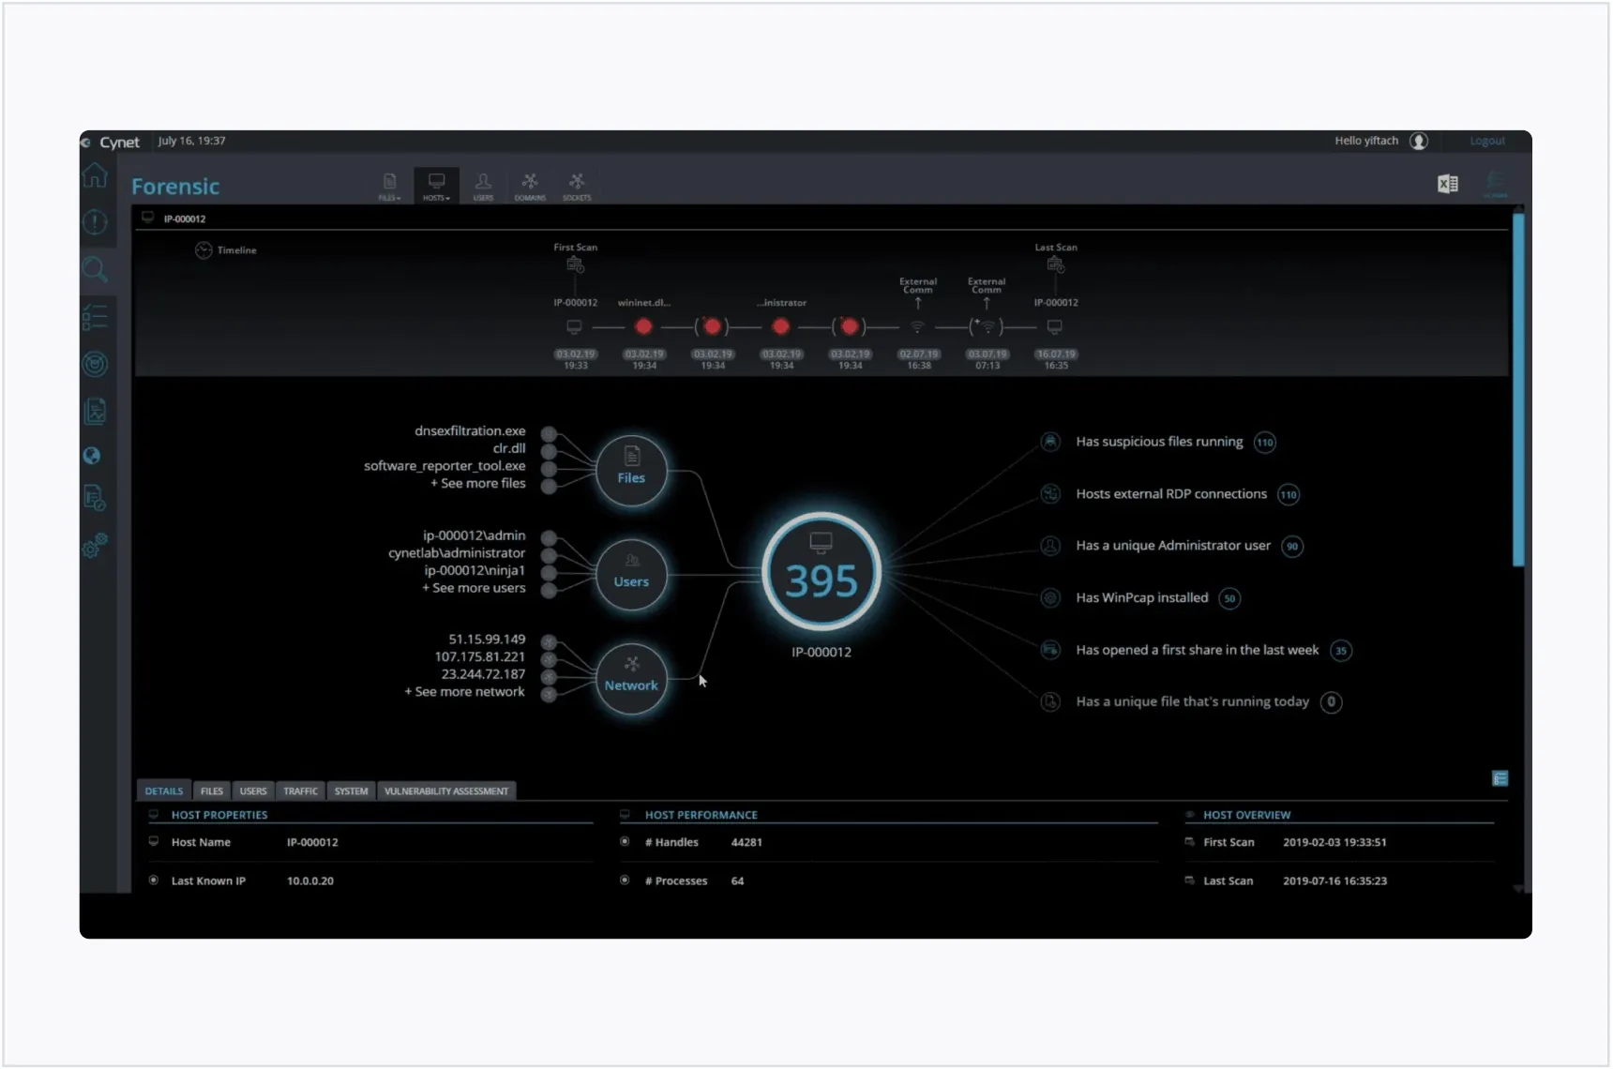Export to Excel using the spreadsheet icon
The image size is (1613, 1069).
(1447, 184)
